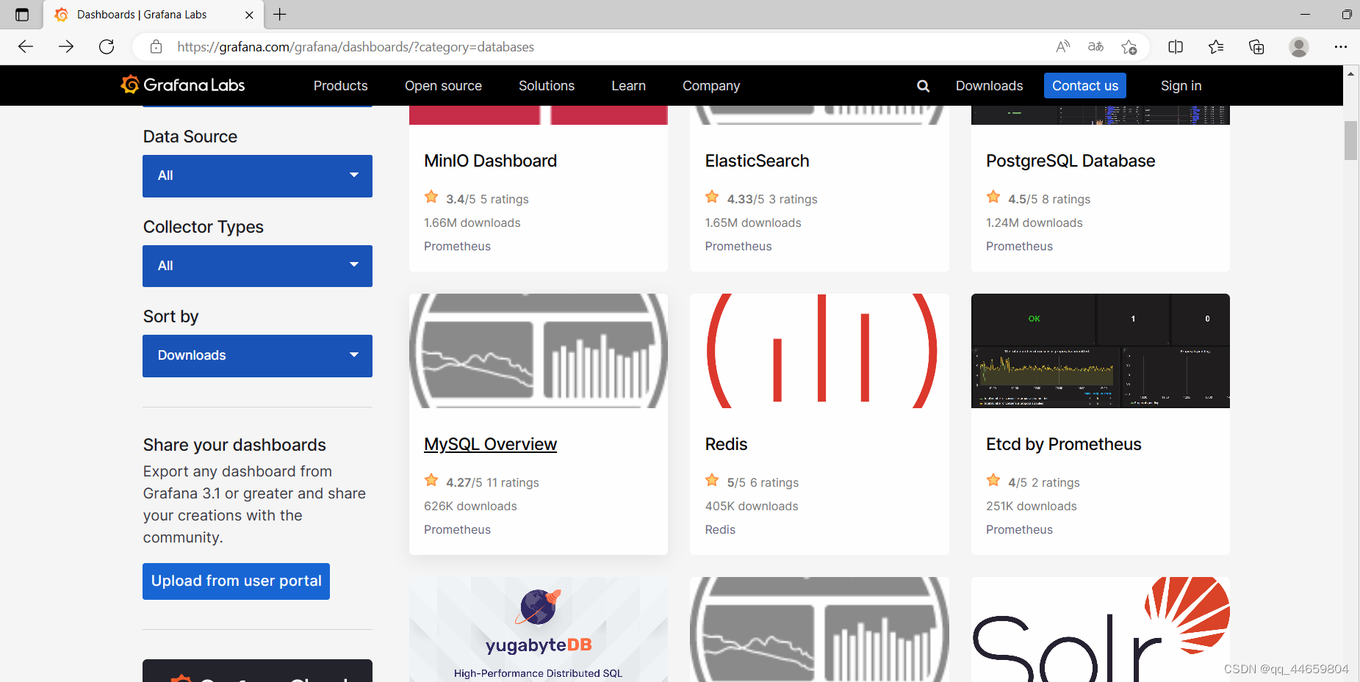Image resolution: width=1360 pixels, height=682 pixels.
Task: Click the yugabyteDB card thumbnail
Action: coord(539,629)
